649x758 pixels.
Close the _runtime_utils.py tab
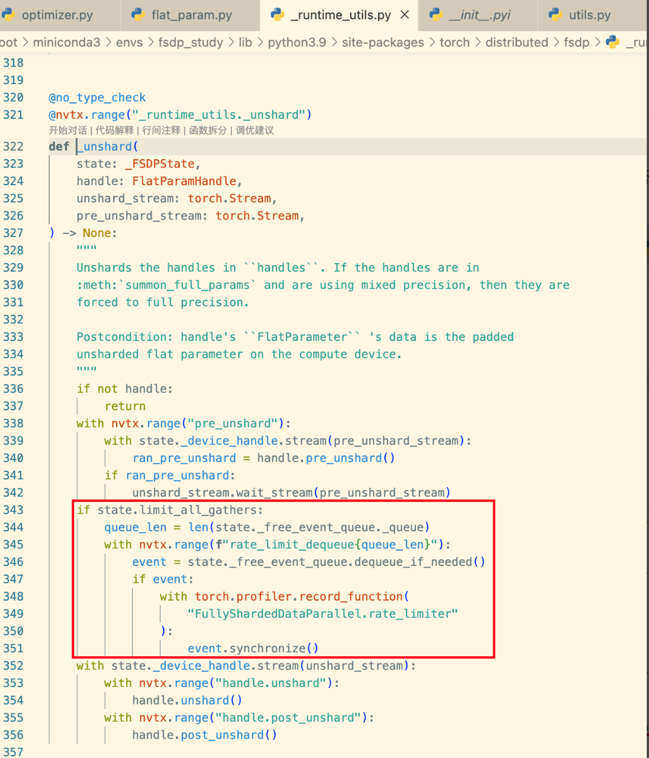[x=405, y=15]
